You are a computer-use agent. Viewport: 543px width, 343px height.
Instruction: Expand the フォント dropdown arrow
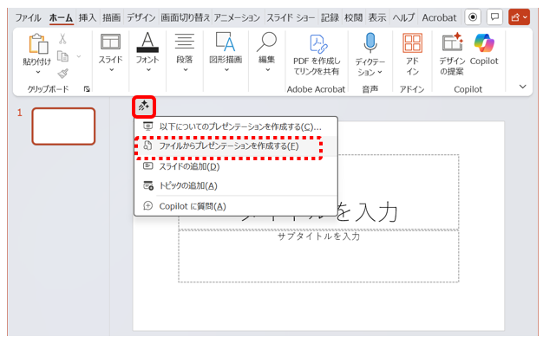tap(148, 70)
